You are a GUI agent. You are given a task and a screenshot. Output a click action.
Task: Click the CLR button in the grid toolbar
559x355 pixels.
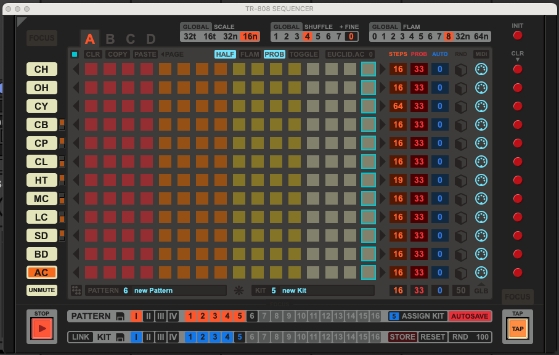pos(93,54)
